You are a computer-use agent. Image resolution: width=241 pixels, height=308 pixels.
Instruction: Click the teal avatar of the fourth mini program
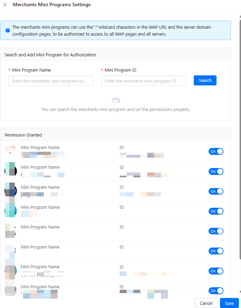(10, 210)
